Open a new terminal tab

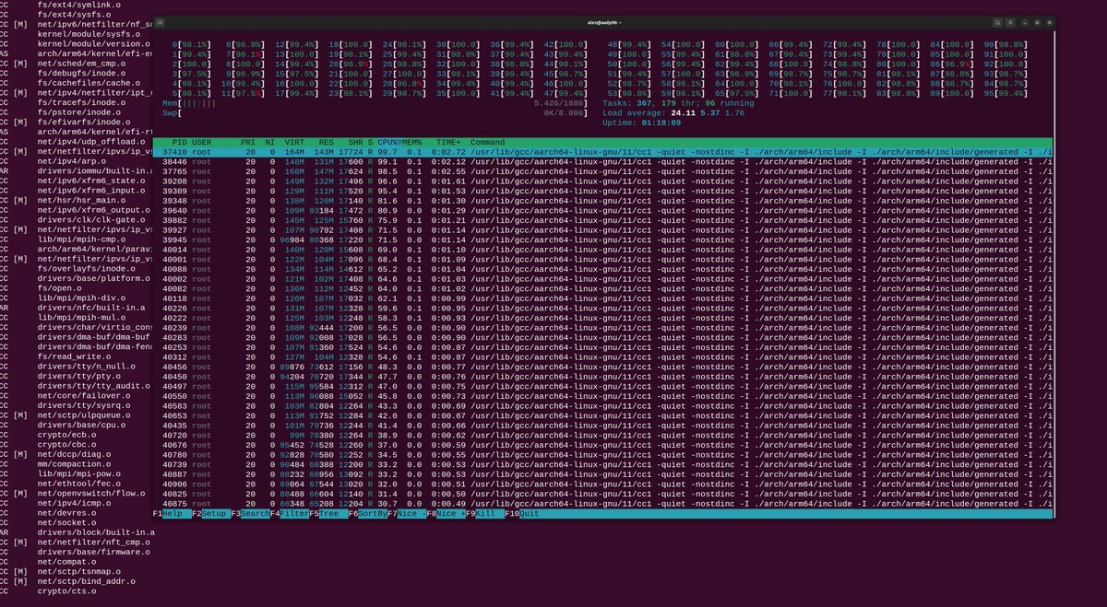click(159, 21)
